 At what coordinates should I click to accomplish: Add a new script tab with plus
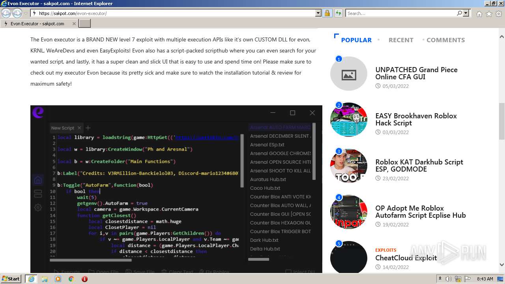tap(88, 128)
